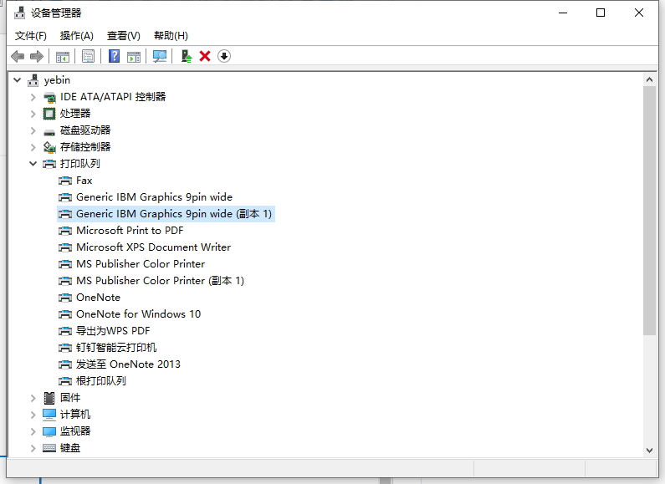Click the red X Uninstall device icon
Image resolution: width=665 pixels, height=484 pixels.
coord(205,56)
